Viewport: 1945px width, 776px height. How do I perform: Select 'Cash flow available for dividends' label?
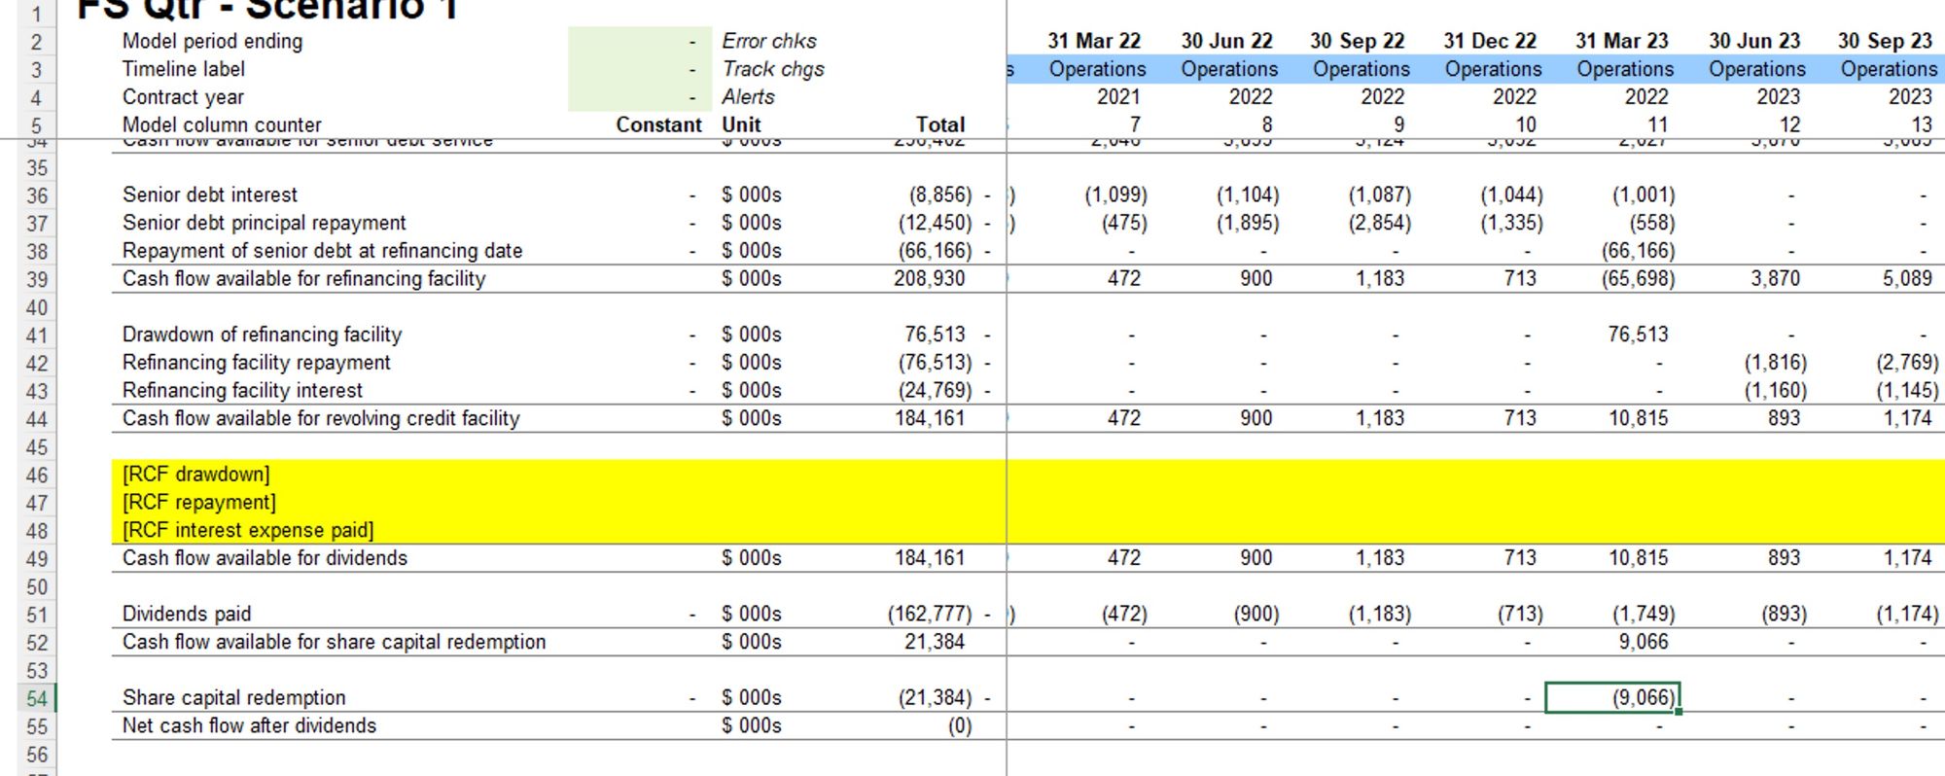coord(265,558)
